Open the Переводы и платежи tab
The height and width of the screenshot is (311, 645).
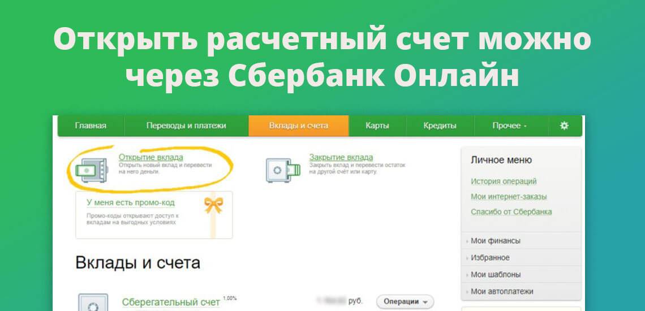[186, 126]
